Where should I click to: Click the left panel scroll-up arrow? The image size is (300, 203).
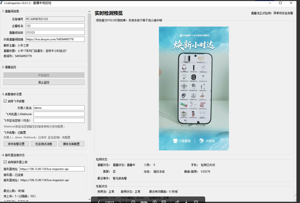pyautogui.click(x=89, y=12)
